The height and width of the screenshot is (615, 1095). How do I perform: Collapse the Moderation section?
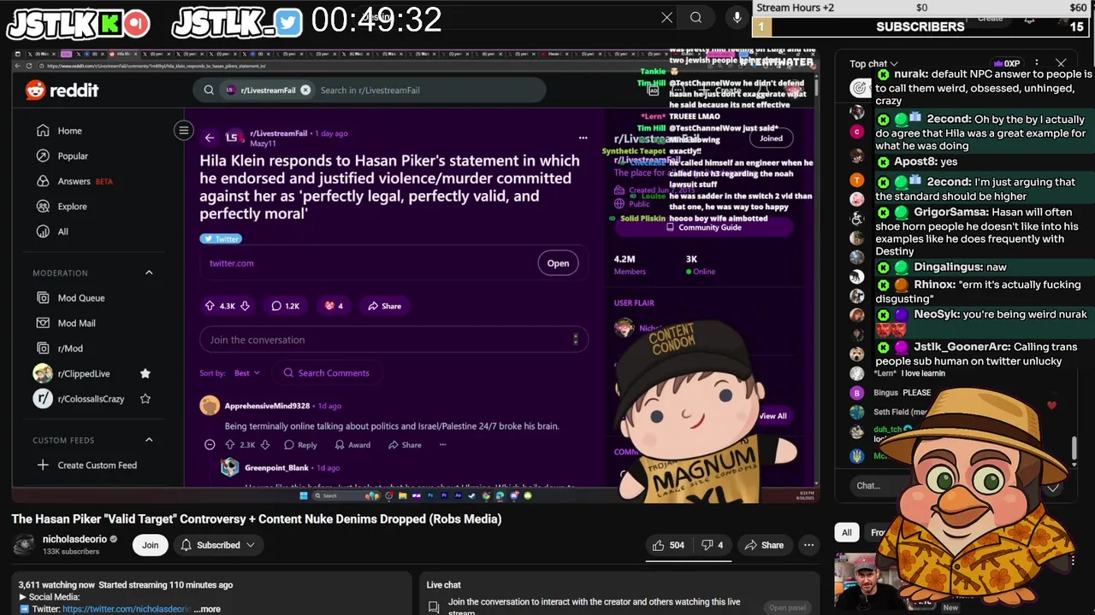click(149, 272)
